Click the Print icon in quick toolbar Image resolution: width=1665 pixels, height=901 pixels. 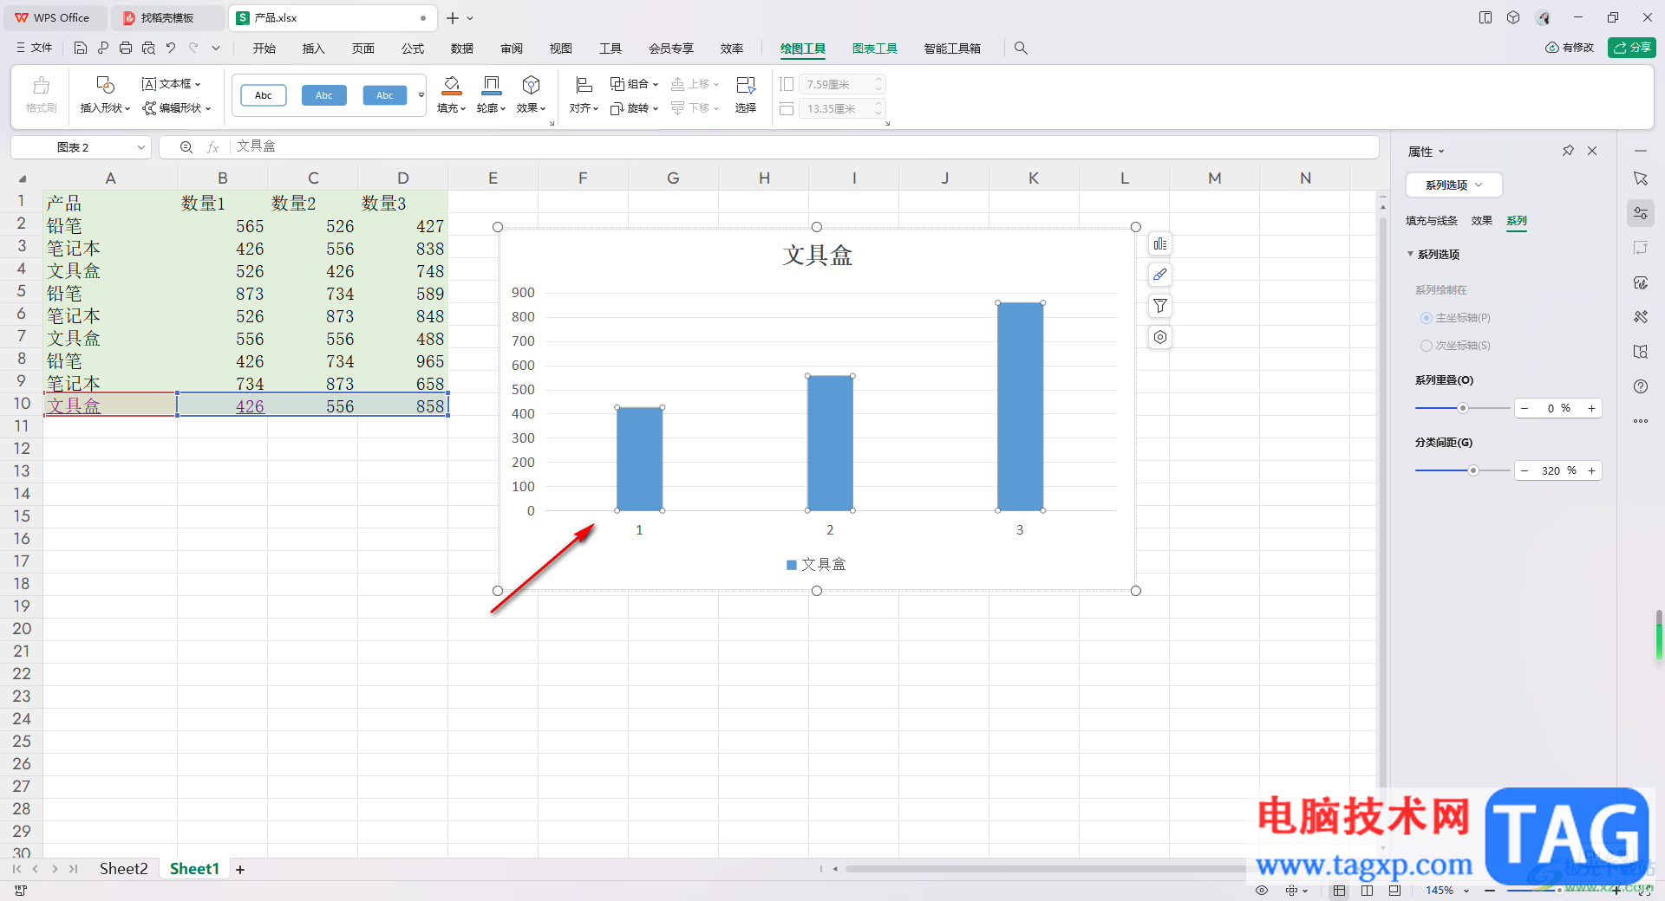point(126,49)
